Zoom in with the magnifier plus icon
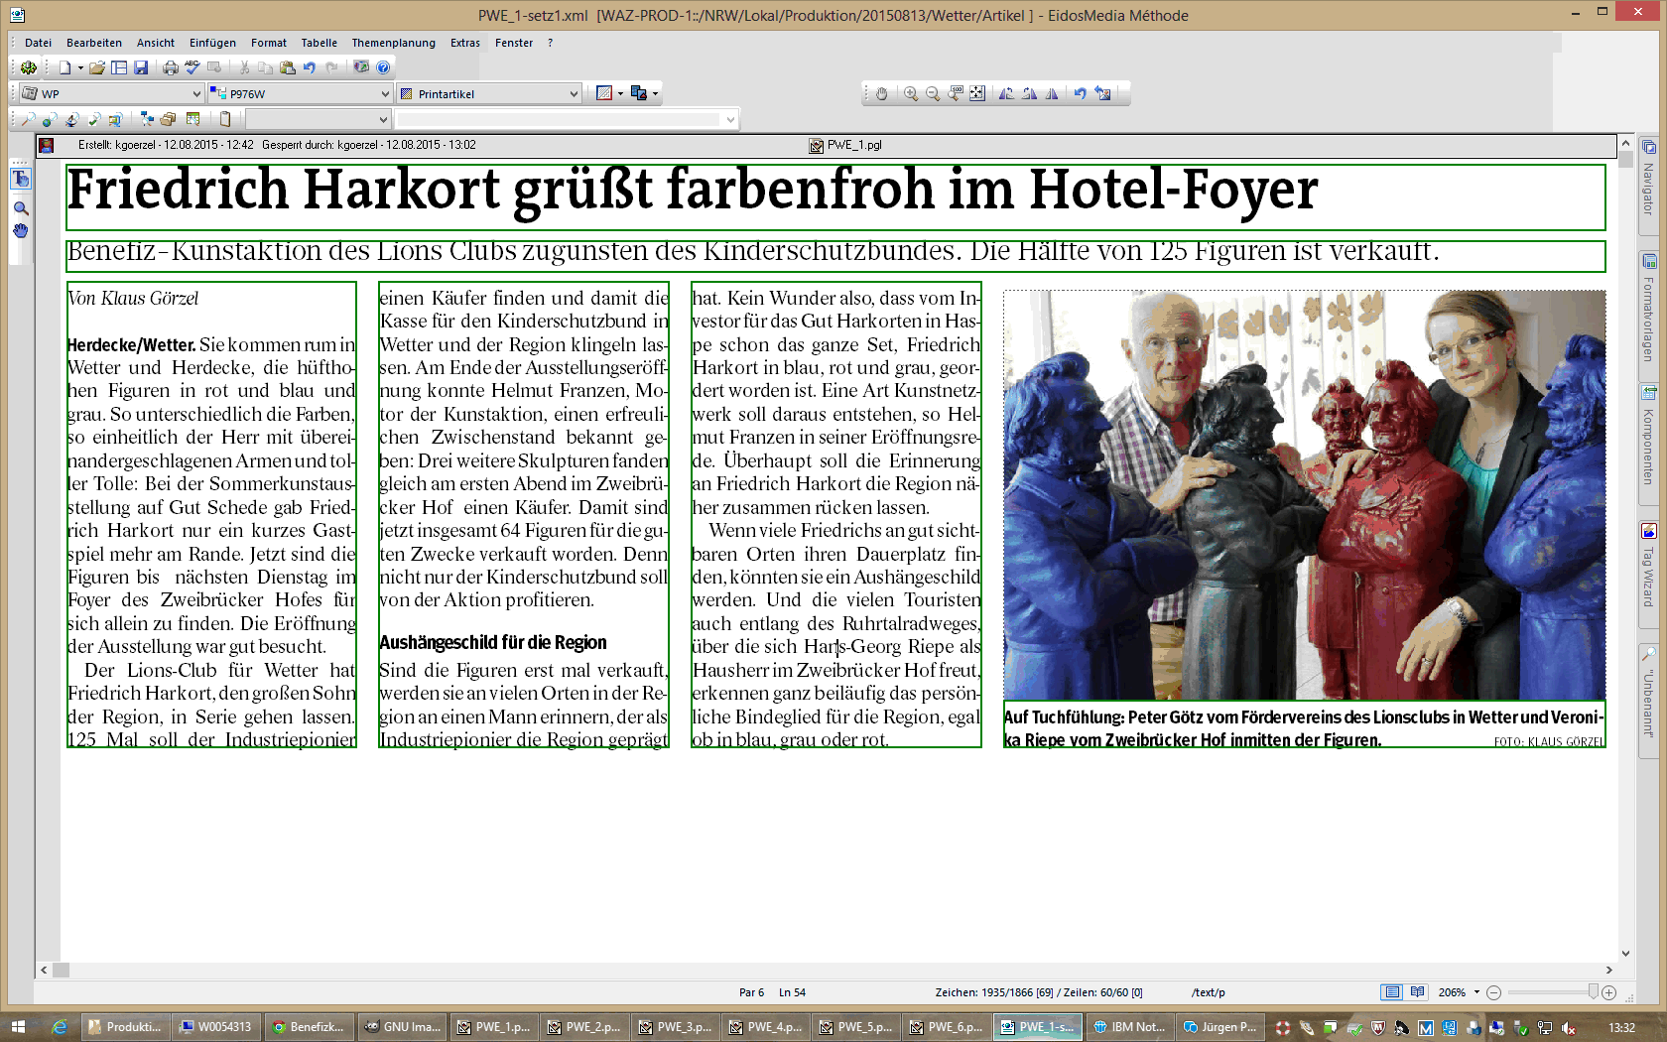This screenshot has height=1042, width=1667. [x=910, y=93]
